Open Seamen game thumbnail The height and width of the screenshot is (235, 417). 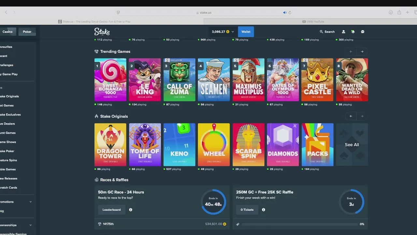pyautogui.click(x=214, y=80)
